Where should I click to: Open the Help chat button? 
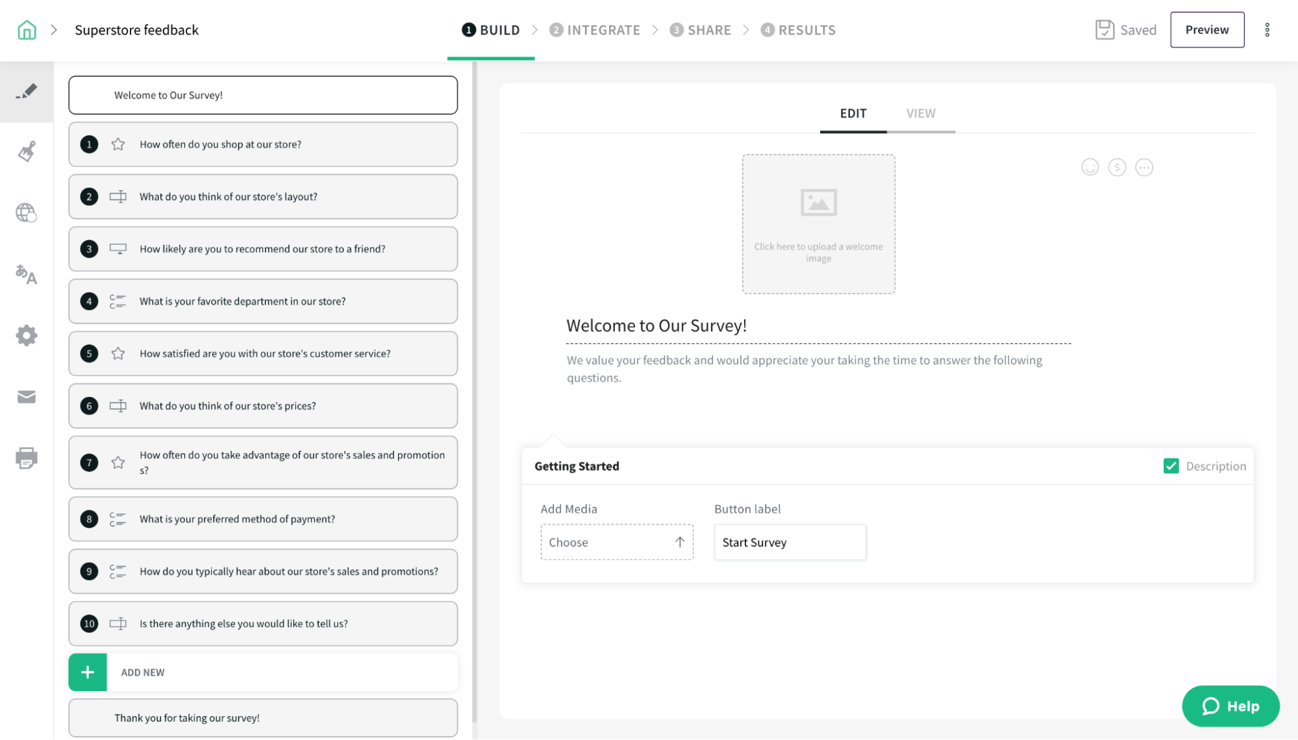[x=1230, y=706]
